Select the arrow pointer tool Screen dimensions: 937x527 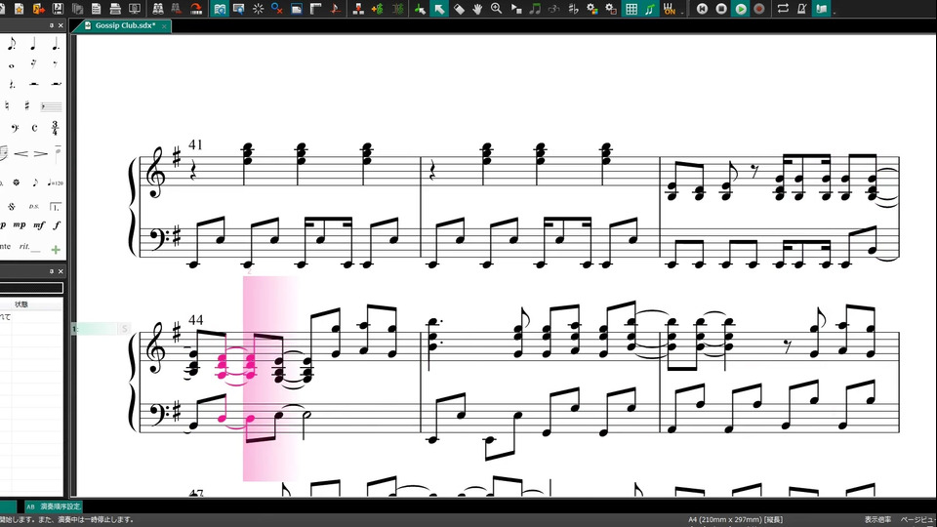pyautogui.click(x=439, y=9)
